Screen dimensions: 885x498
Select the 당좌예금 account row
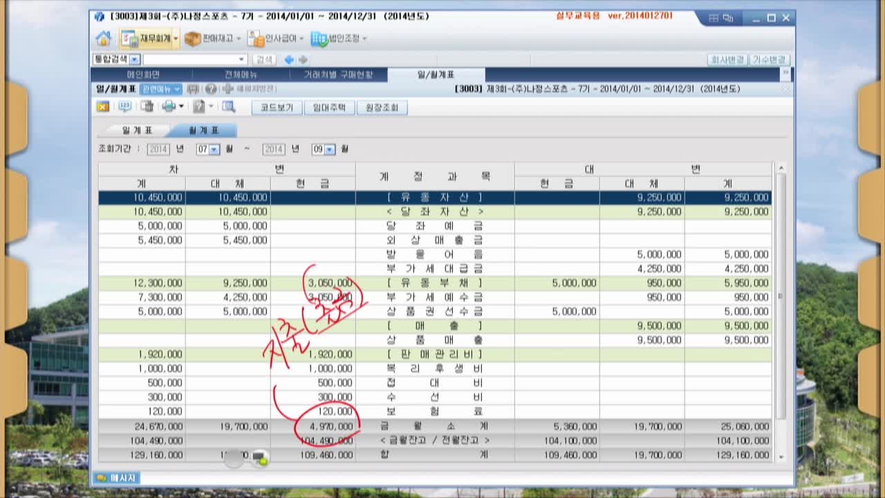pos(434,226)
